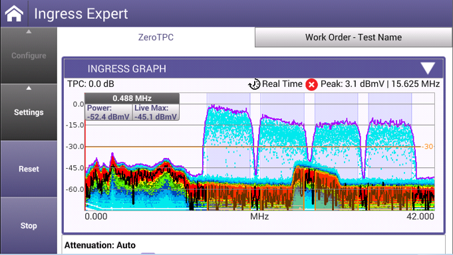Collapse the Ingress Graph panel arrow
Screen dimensions: 453x255
pyautogui.click(x=428, y=68)
